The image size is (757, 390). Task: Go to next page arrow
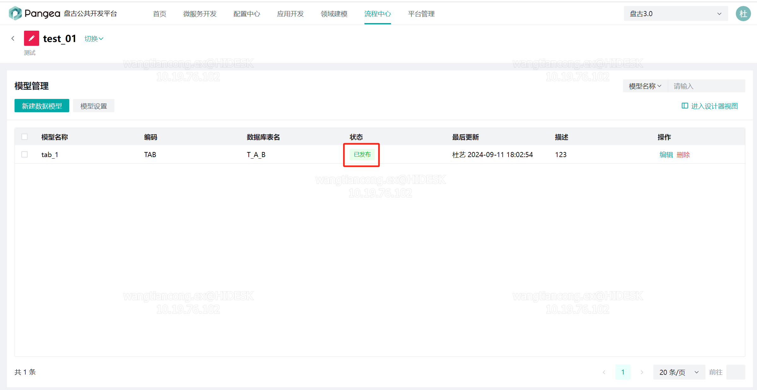[x=642, y=372]
